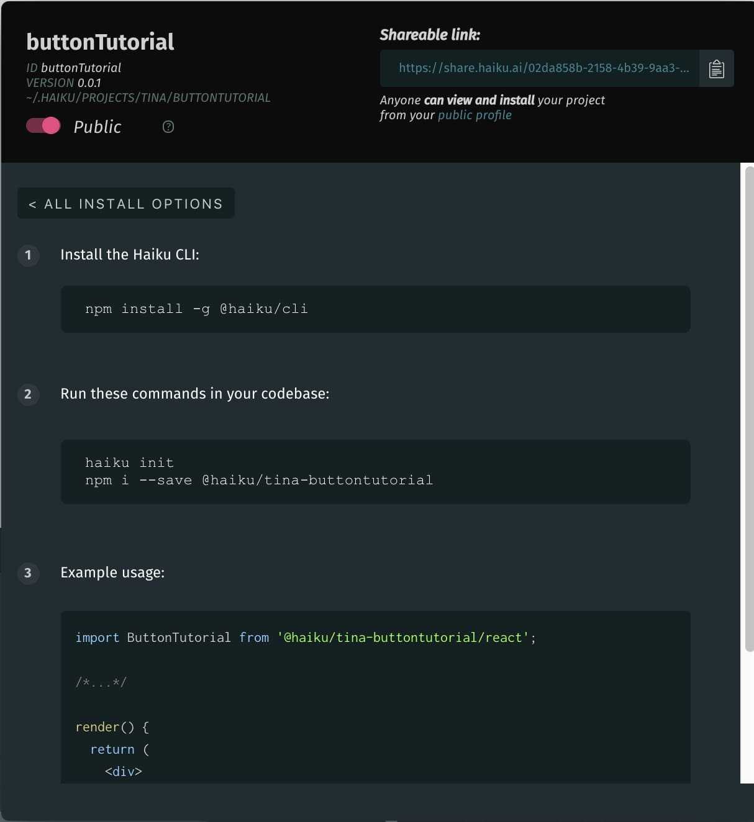Click the Install the Haiku CLI heading
Viewport: 754px width, 822px height.
tap(130, 255)
